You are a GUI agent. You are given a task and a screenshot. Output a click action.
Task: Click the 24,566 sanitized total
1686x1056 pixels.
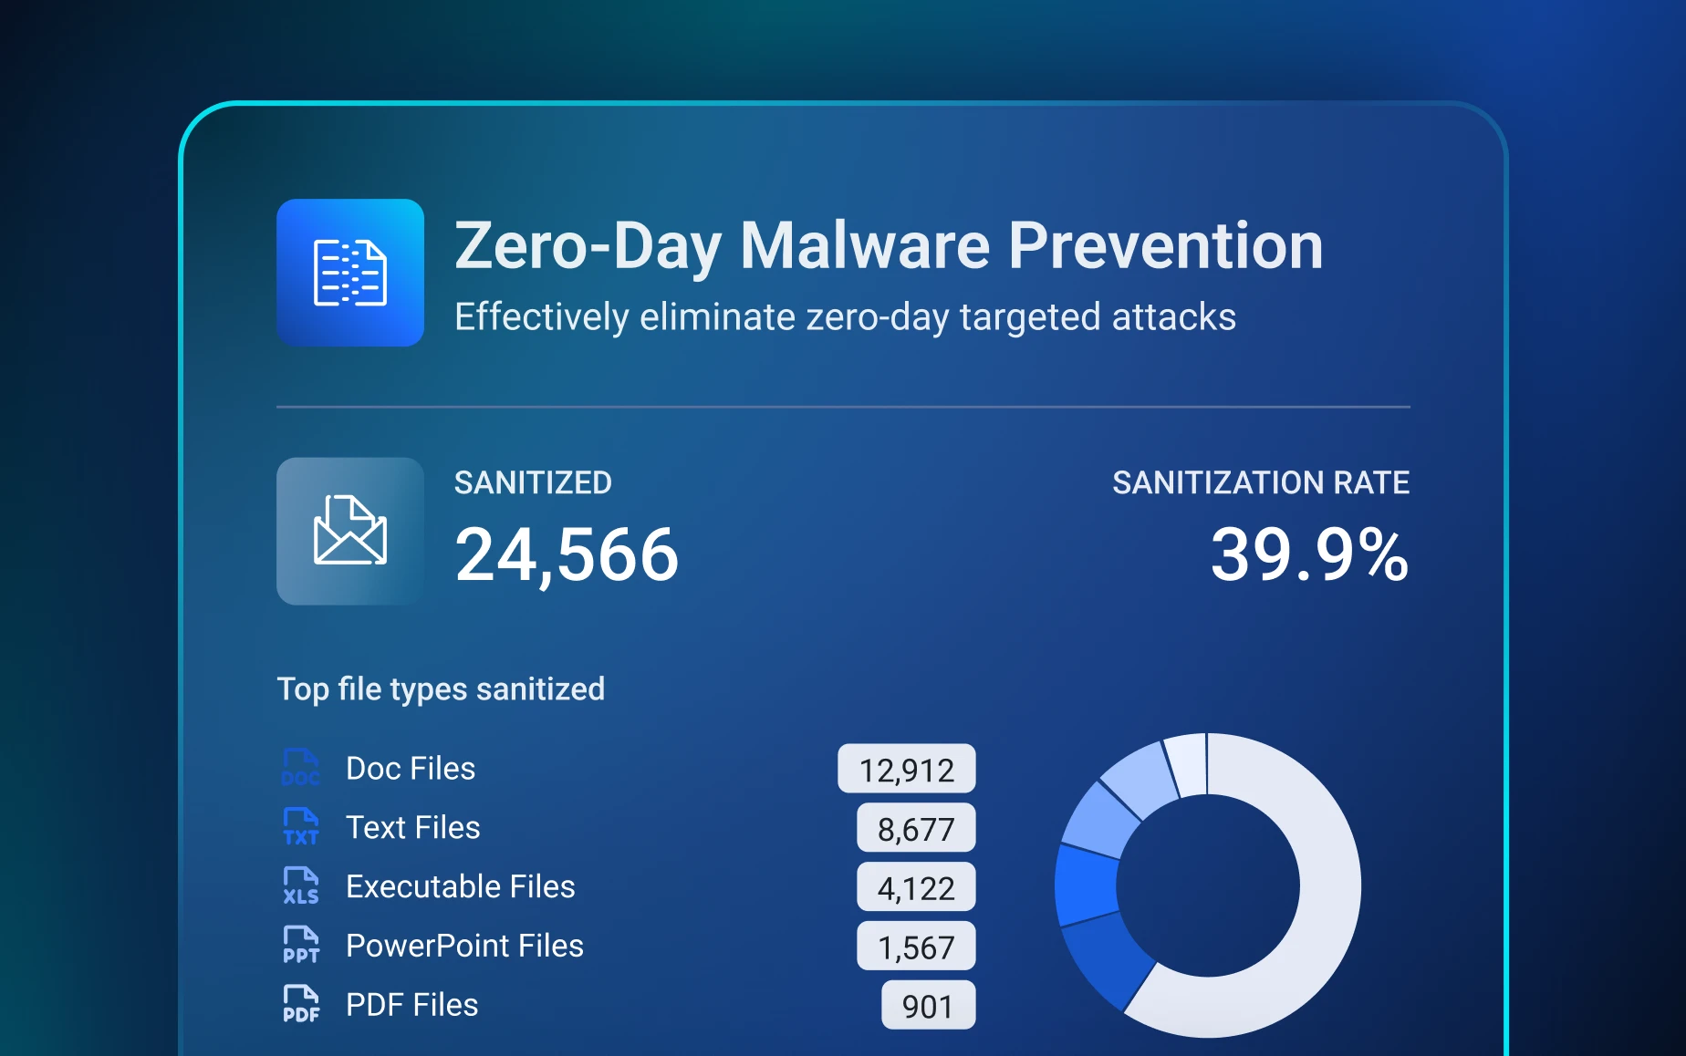click(x=567, y=555)
